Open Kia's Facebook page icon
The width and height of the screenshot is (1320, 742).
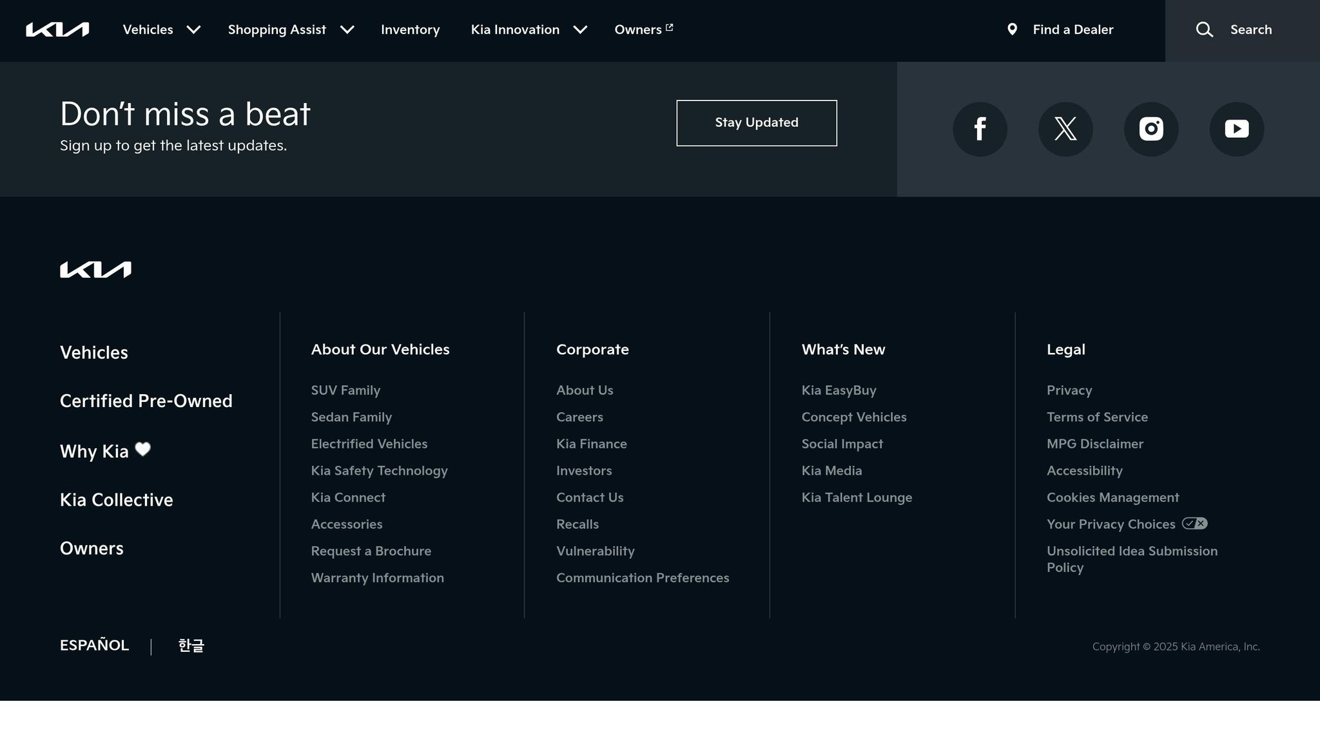(980, 129)
